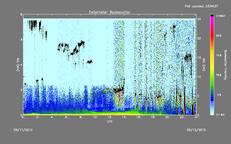Click the "15" tick on the kft axis
The image size is (231, 144).
[199, 58]
